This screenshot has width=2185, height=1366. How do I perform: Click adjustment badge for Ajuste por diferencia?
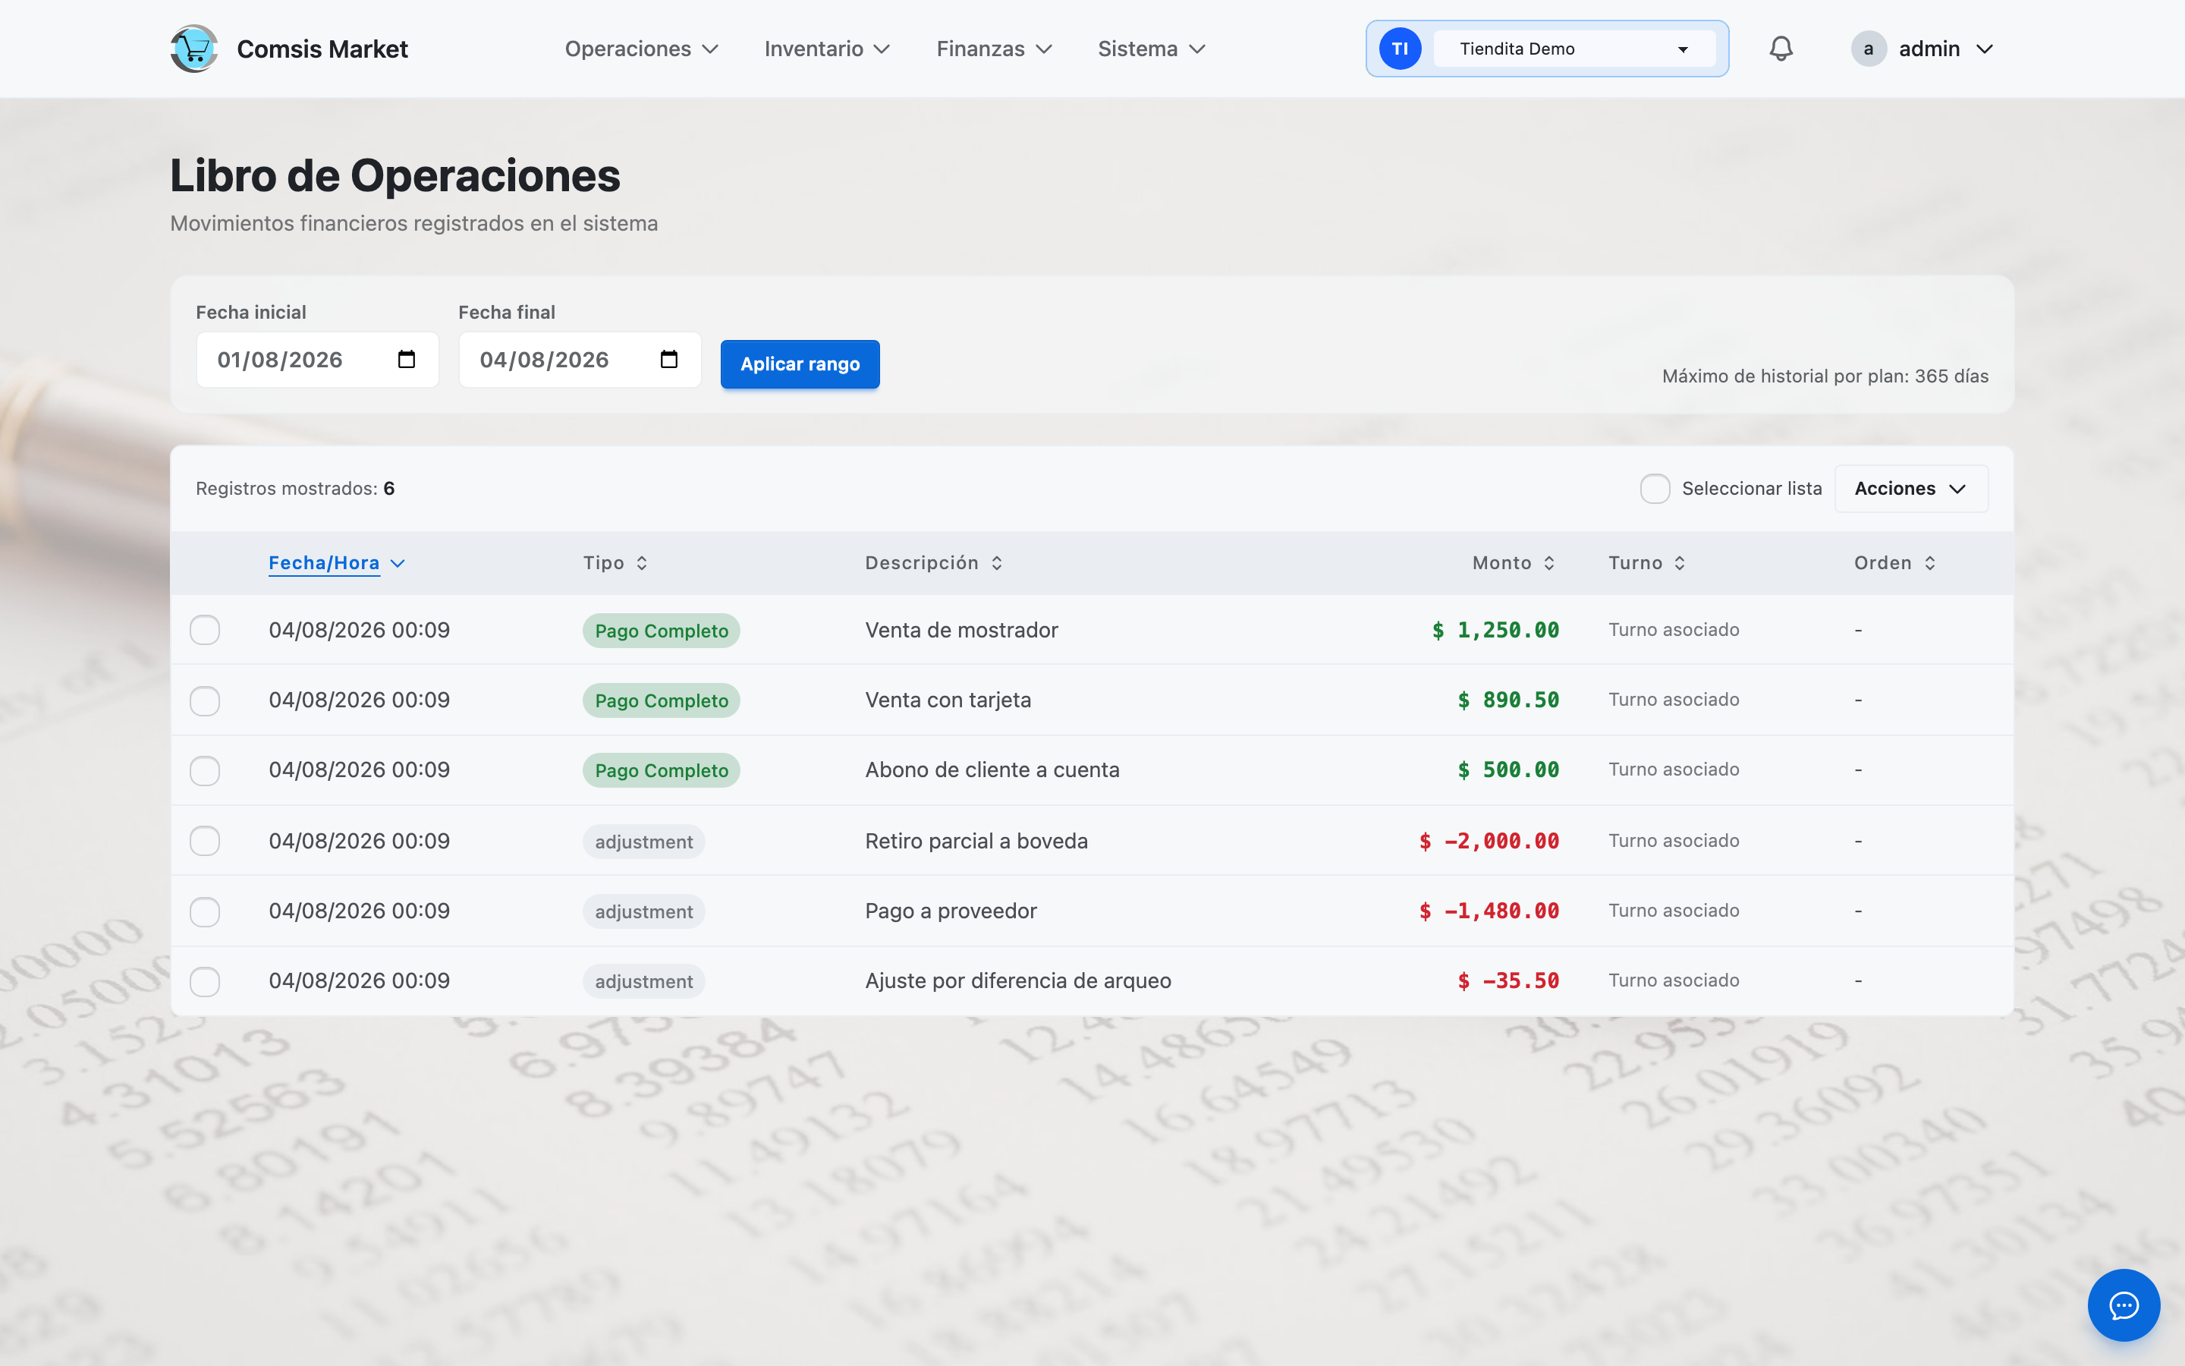click(644, 981)
